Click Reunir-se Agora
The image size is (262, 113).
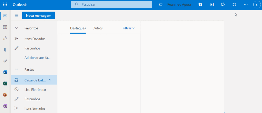tap(179, 5)
